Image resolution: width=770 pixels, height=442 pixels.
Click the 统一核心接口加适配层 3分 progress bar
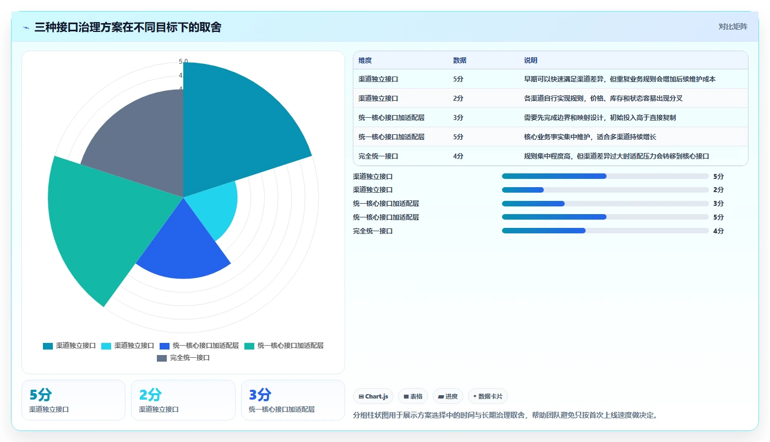click(605, 204)
